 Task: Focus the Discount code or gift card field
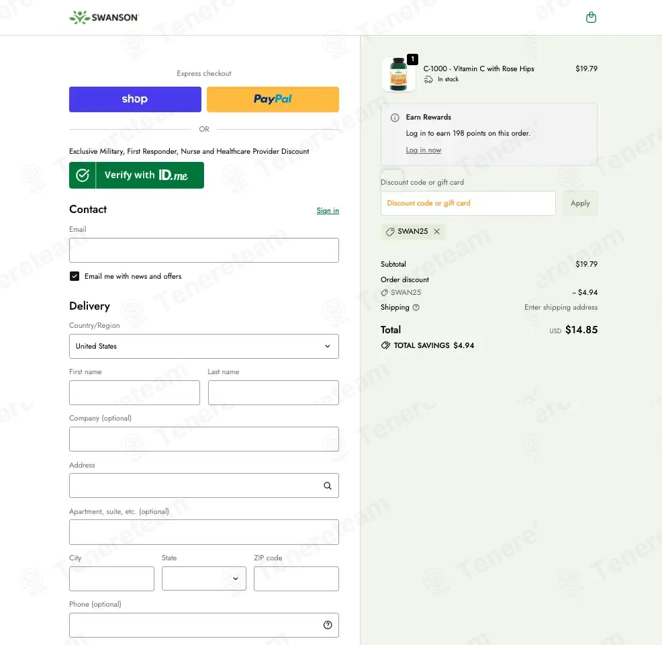468,203
